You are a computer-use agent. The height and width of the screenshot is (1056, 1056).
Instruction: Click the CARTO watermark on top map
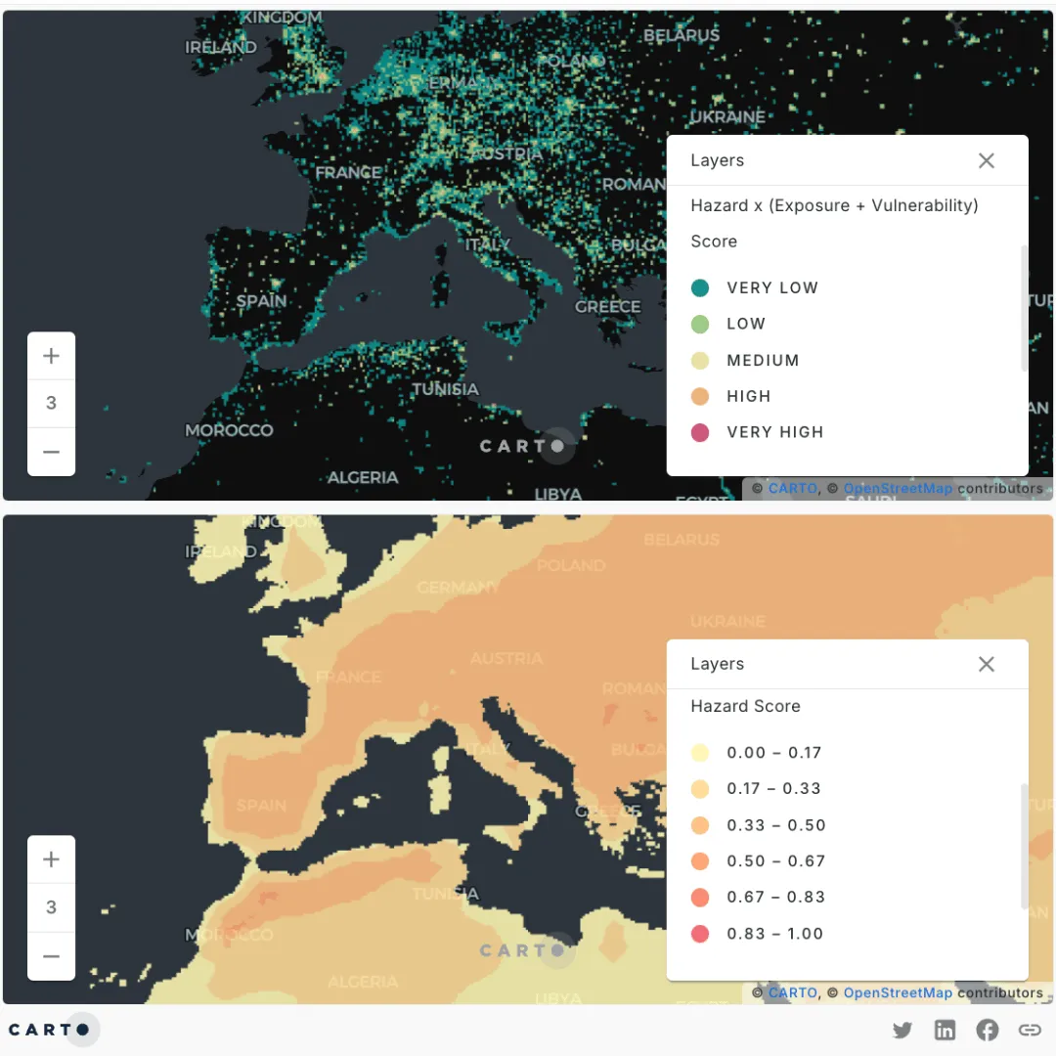(x=522, y=446)
